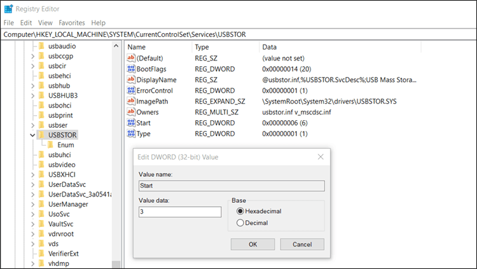Click the Enum subkey folder icon
Screen dimensions: 477x269
[51, 145]
